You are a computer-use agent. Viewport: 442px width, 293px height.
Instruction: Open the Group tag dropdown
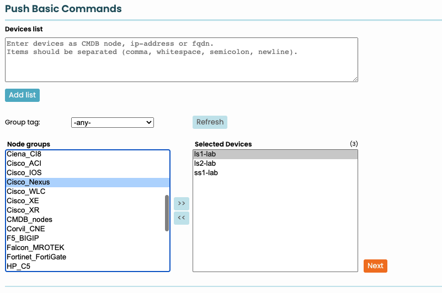click(113, 122)
